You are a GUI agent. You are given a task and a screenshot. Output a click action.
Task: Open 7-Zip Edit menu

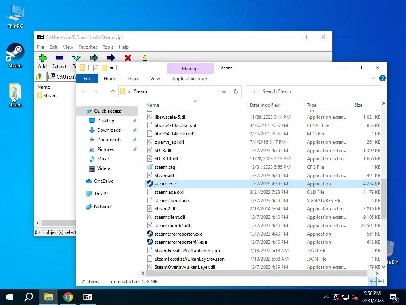coord(54,47)
